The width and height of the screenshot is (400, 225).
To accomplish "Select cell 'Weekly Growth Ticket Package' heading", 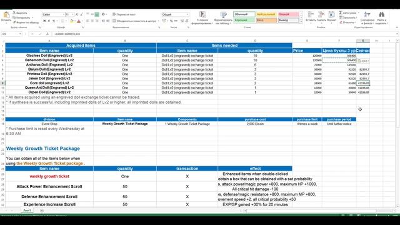I will [43, 149].
